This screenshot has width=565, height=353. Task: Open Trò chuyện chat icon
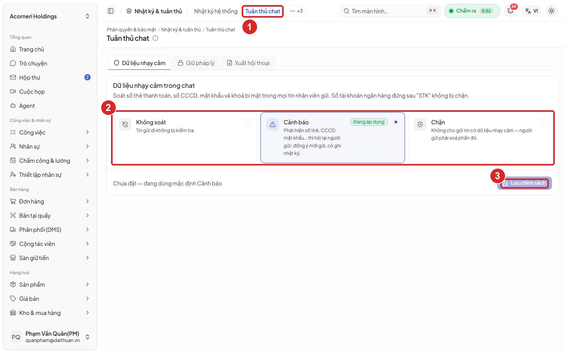point(13,64)
